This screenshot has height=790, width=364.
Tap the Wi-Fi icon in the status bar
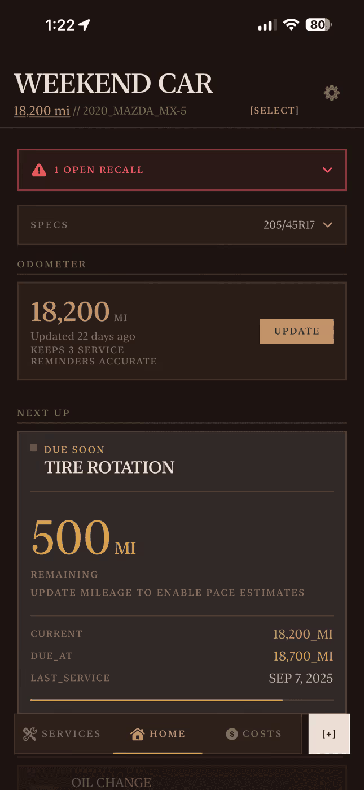[291, 24]
